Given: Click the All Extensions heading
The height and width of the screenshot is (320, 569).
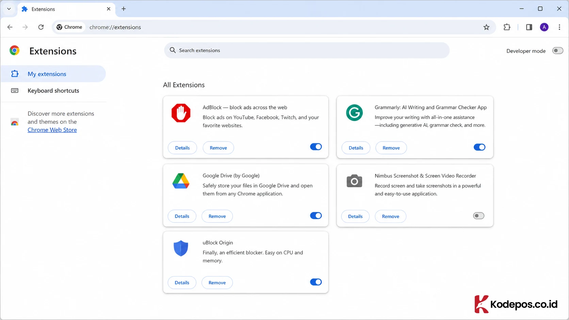Looking at the screenshot, I should click(x=184, y=85).
